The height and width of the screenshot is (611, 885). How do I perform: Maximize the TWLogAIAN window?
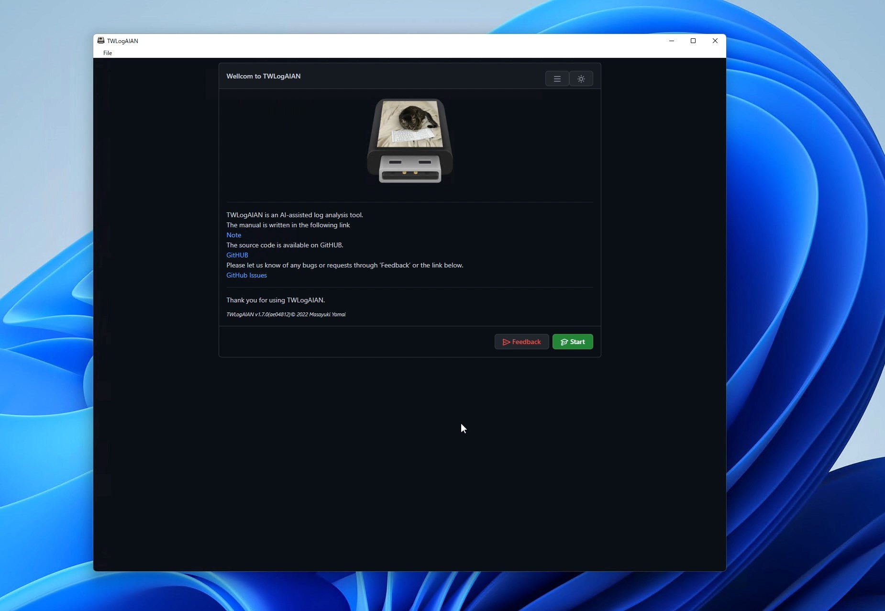693,41
